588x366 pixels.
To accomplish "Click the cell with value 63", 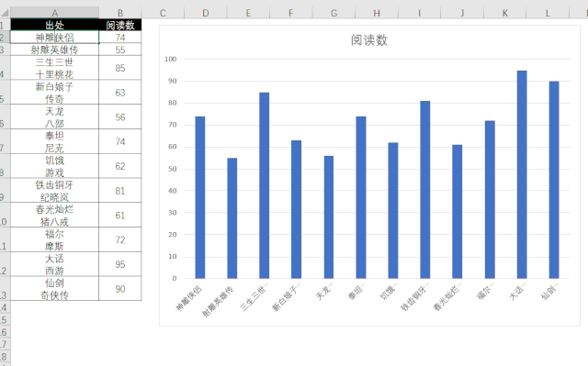I will tap(120, 93).
